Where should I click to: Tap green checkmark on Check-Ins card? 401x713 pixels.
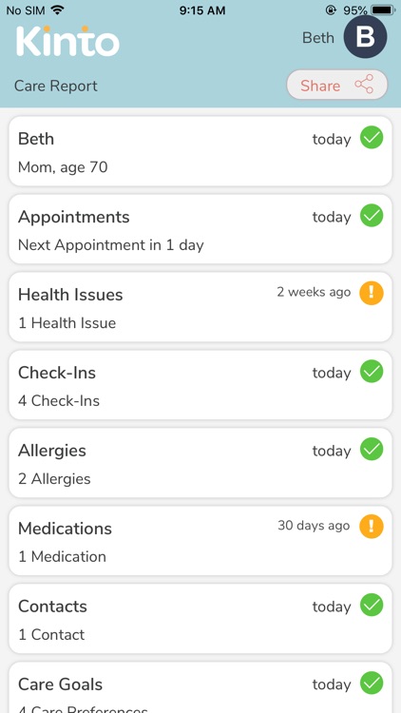(x=372, y=372)
